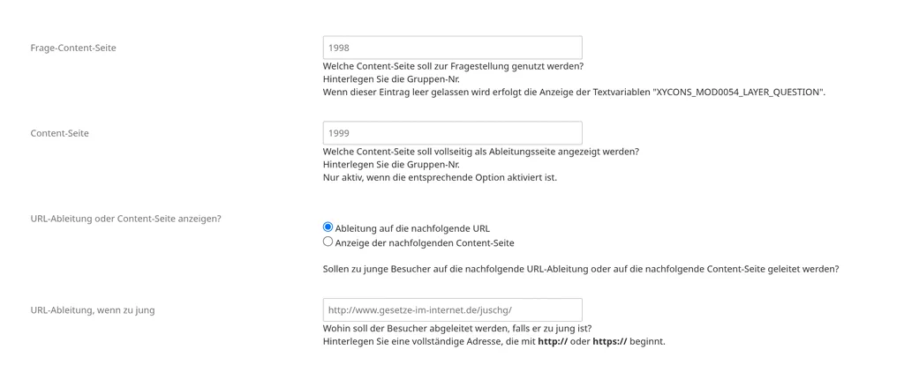Image resolution: width=904 pixels, height=372 pixels.
Task: Click the 'Ableitung auf die nachfolgende URL' option text
Action: (x=412, y=228)
